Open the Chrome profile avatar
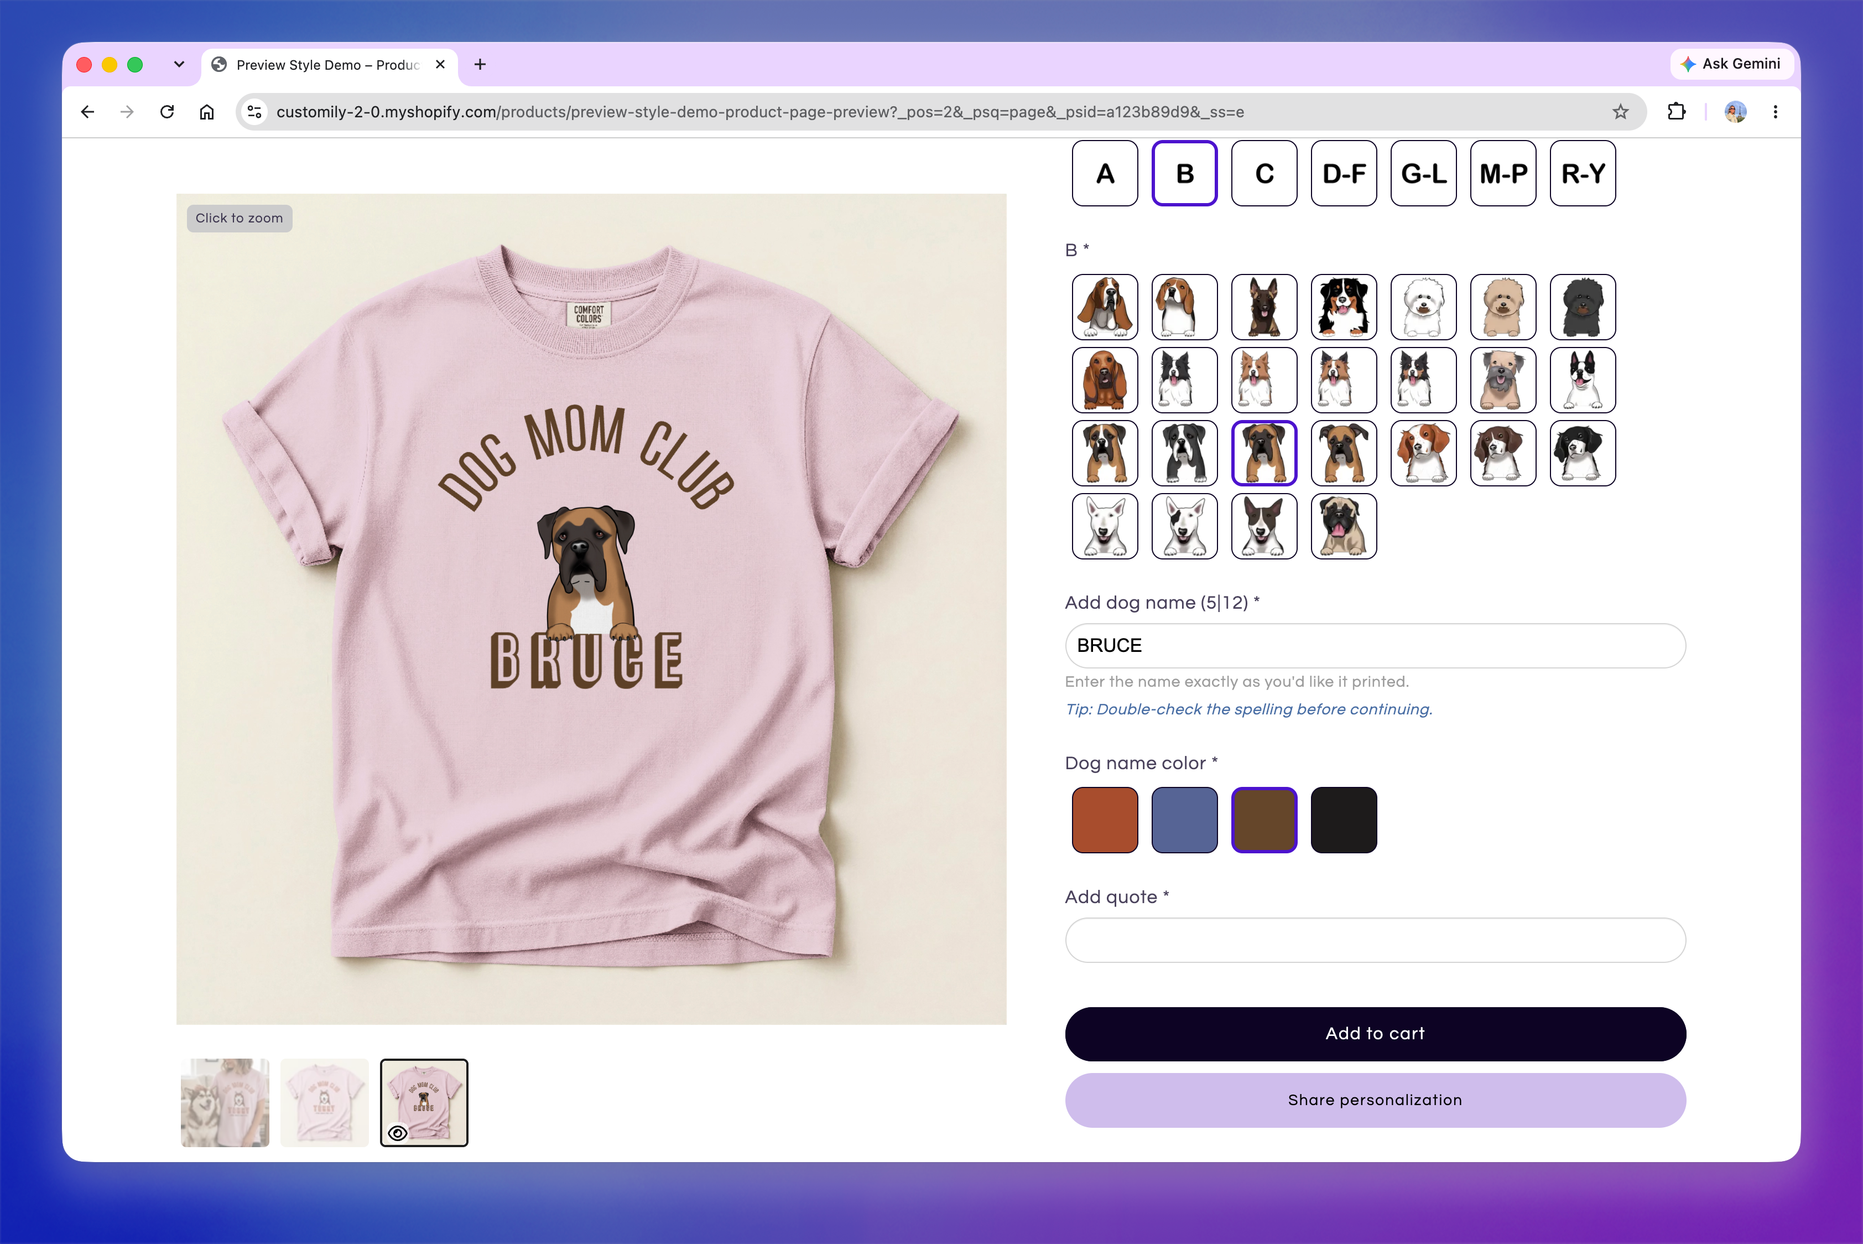The width and height of the screenshot is (1863, 1244). [x=1735, y=112]
